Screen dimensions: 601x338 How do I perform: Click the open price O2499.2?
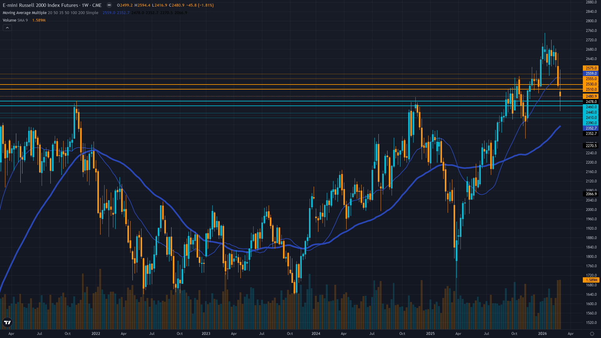coord(125,5)
